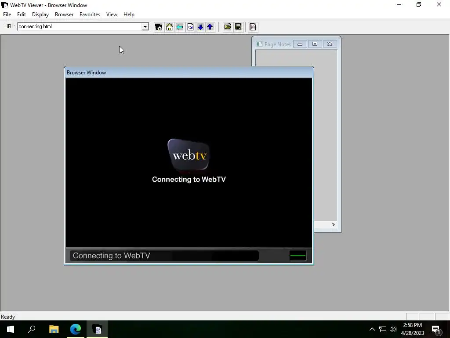Click the view source document icon

pyautogui.click(x=253, y=27)
